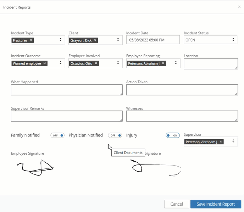244x212 pixels.
Task: Remove the Warned employee outcome tag
Action: click(x=44, y=63)
